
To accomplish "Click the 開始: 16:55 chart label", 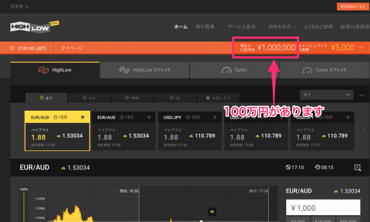I will (129, 191).
